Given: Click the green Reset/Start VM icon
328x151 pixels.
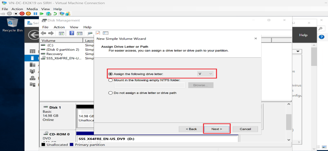Looking at the screenshot, I should [x=42, y=14].
